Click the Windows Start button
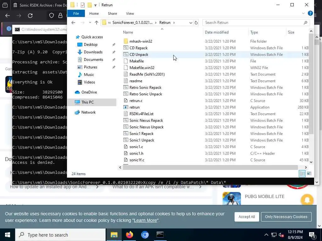322x241 pixels. tap(8, 235)
